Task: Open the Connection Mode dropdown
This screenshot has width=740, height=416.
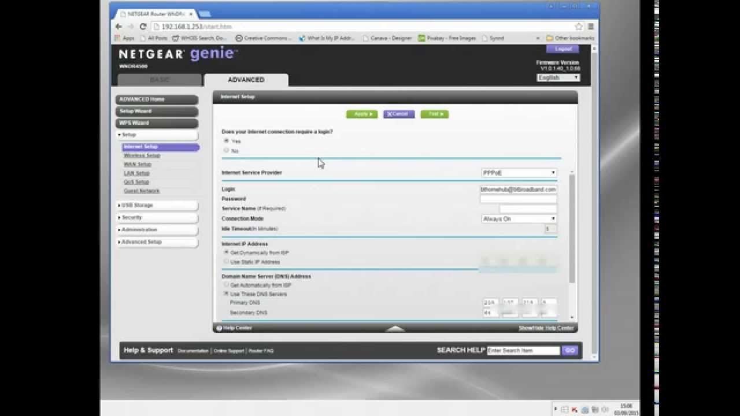Action: (x=519, y=218)
